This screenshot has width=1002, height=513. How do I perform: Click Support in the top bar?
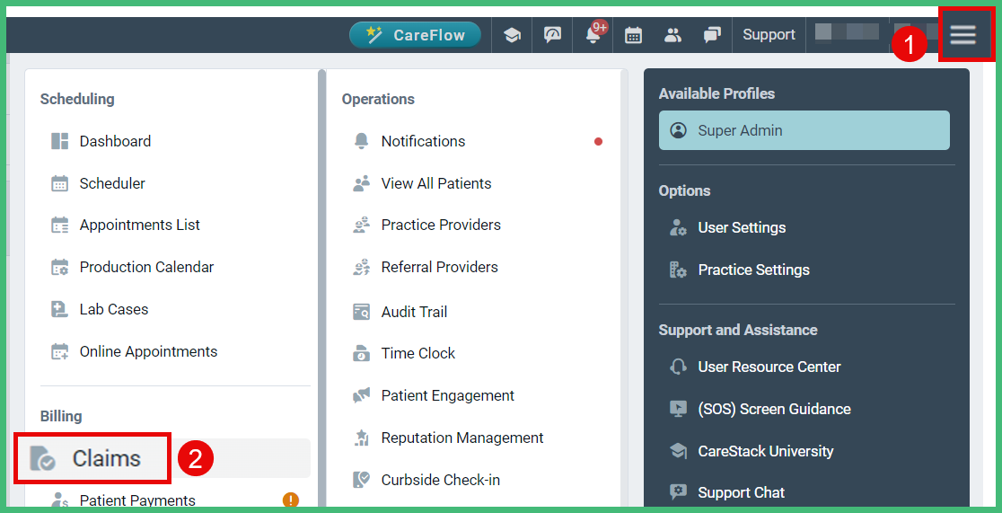coord(769,34)
